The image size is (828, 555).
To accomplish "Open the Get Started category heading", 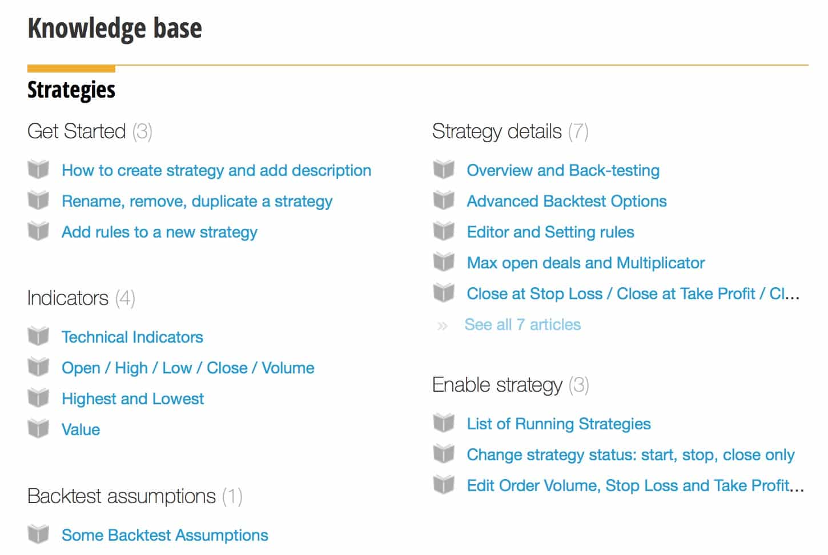I will 77,131.
